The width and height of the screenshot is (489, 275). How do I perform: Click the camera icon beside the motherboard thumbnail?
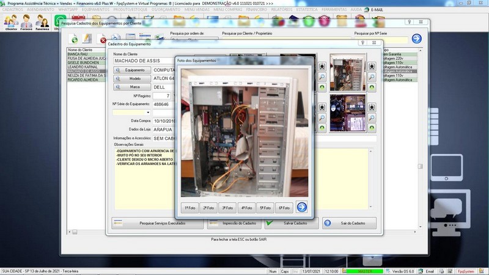coord(372,108)
